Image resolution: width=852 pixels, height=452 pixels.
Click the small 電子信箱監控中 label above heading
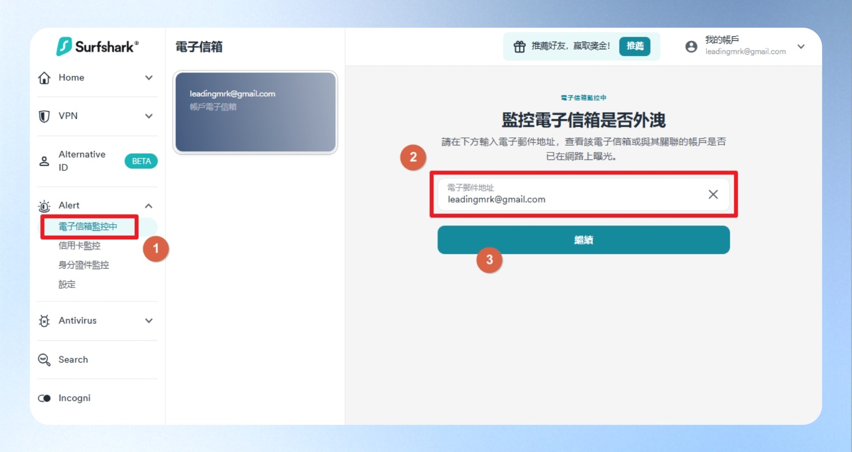[584, 98]
